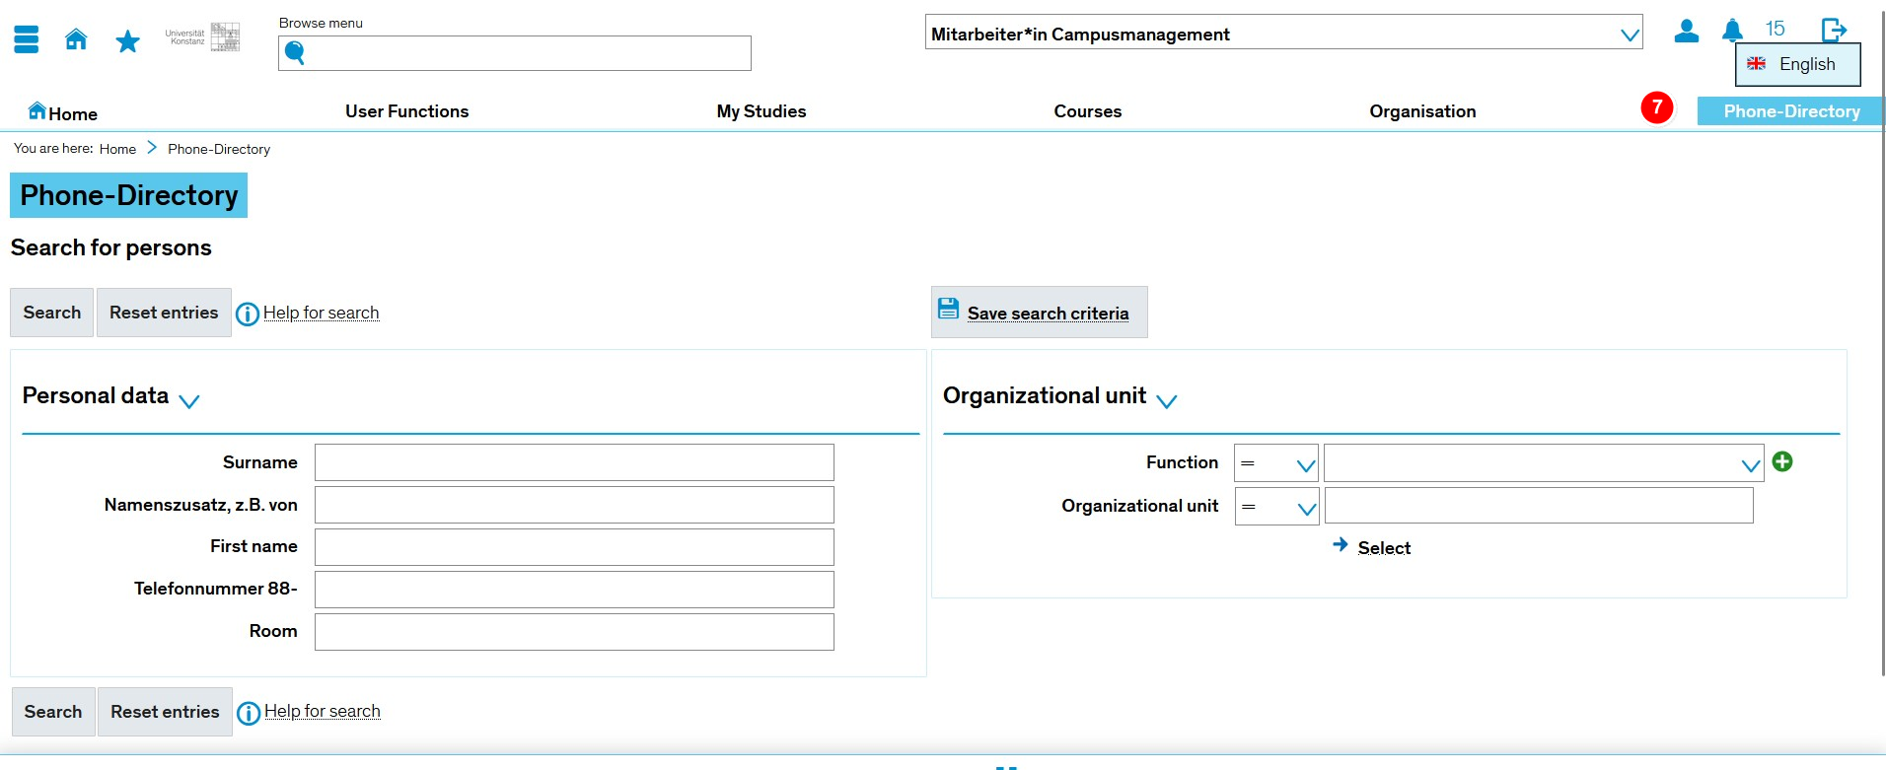Viewport: 1886px width, 770px height.
Task: Click into the Surname input field
Action: (x=574, y=462)
